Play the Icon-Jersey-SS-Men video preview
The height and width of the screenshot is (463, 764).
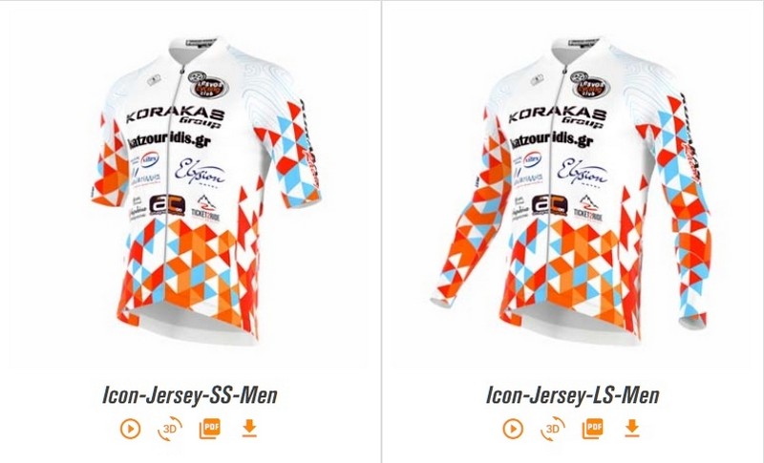[131, 429]
